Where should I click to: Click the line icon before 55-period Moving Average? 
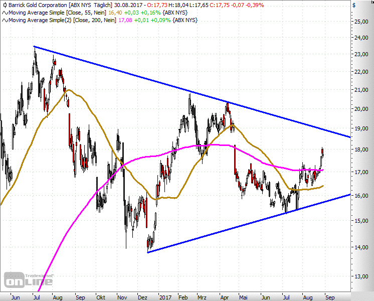point(5,13)
